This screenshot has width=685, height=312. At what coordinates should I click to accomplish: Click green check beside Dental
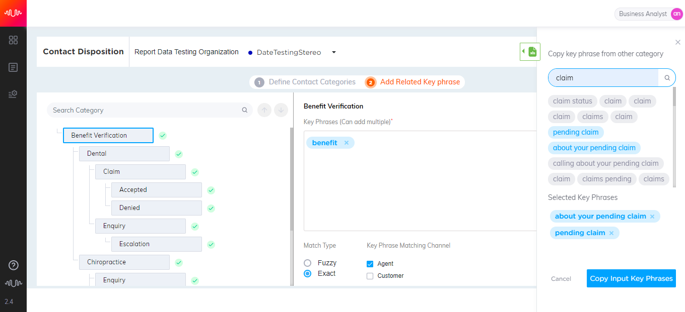179,154
